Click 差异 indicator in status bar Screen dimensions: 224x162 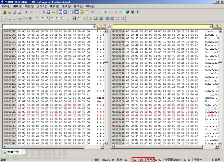click(x=216, y=160)
